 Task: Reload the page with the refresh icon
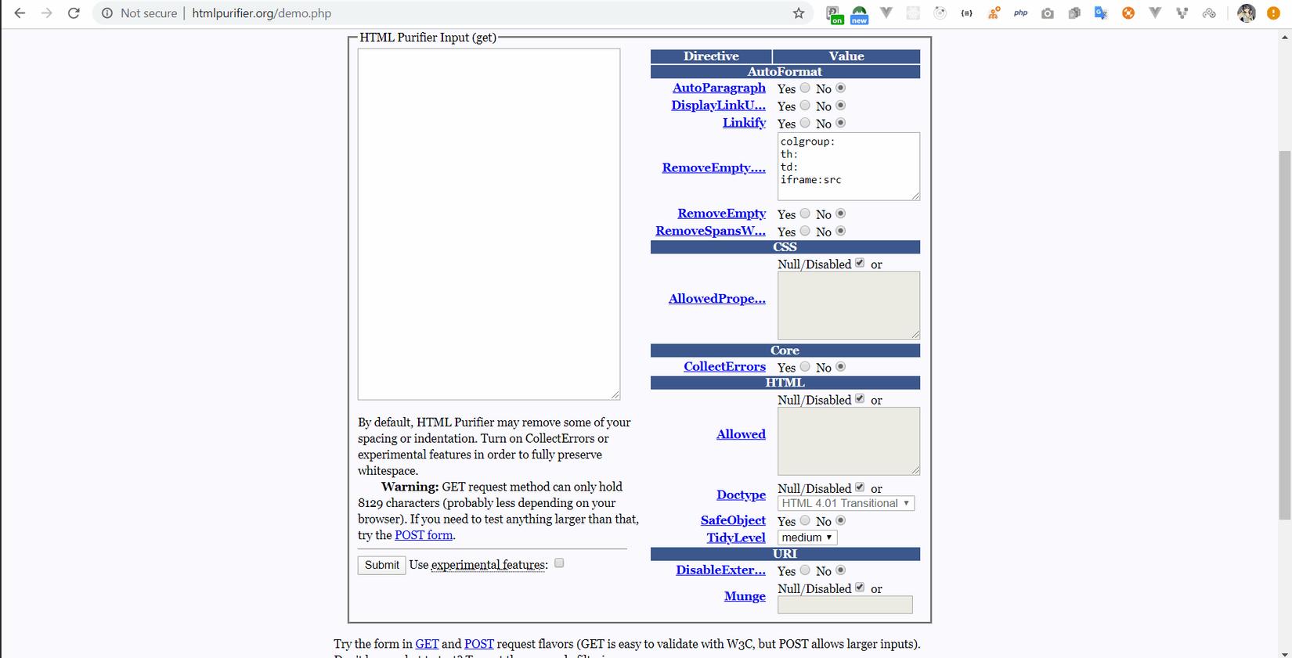pyautogui.click(x=74, y=13)
